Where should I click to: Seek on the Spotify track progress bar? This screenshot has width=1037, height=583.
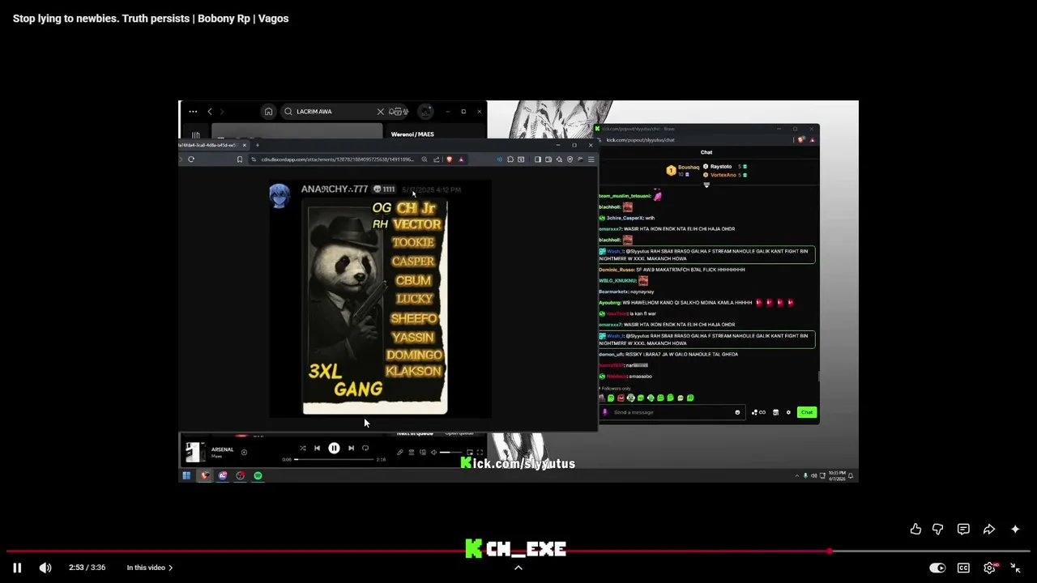(x=334, y=459)
